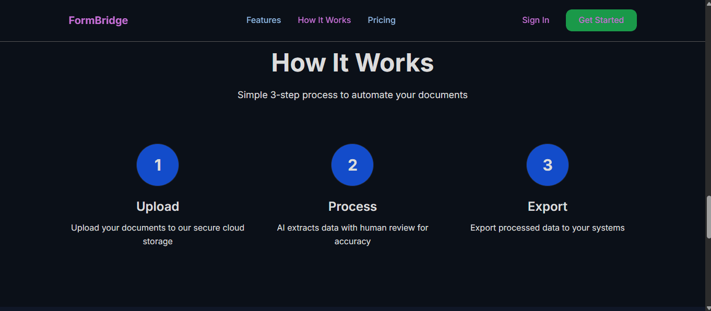Click the How It Works main heading
The width and height of the screenshot is (711, 311).
[x=352, y=63]
